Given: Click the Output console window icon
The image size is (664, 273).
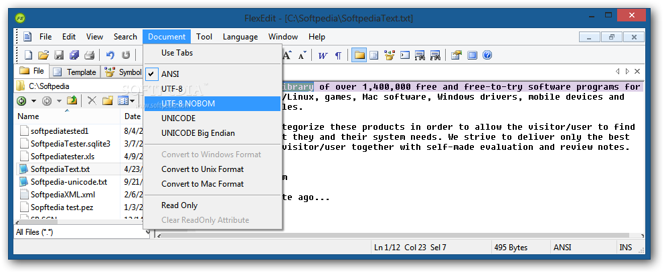Looking at the screenshot, I should click(405, 55).
